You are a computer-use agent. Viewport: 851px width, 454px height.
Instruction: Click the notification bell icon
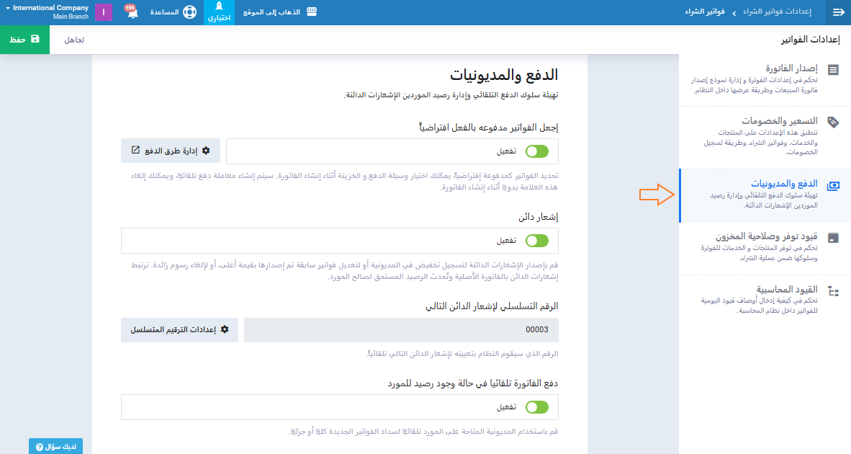[132, 13]
